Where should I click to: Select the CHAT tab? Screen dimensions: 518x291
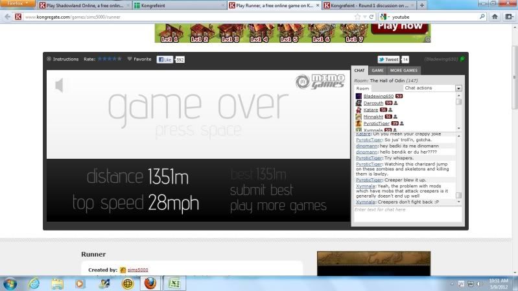tap(359, 71)
